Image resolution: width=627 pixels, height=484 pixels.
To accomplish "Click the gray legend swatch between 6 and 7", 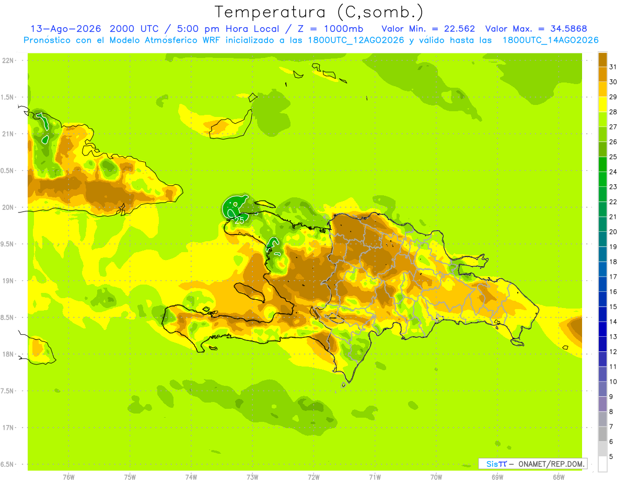I will 602,434.
